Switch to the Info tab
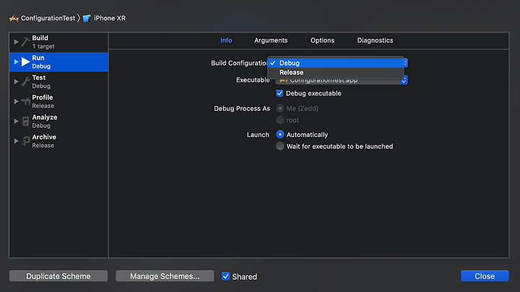The width and height of the screenshot is (520, 292). (x=226, y=40)
